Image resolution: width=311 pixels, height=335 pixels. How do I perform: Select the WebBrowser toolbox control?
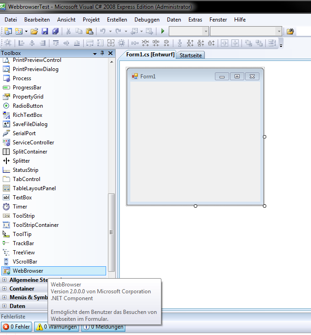(x=54, y=271)
